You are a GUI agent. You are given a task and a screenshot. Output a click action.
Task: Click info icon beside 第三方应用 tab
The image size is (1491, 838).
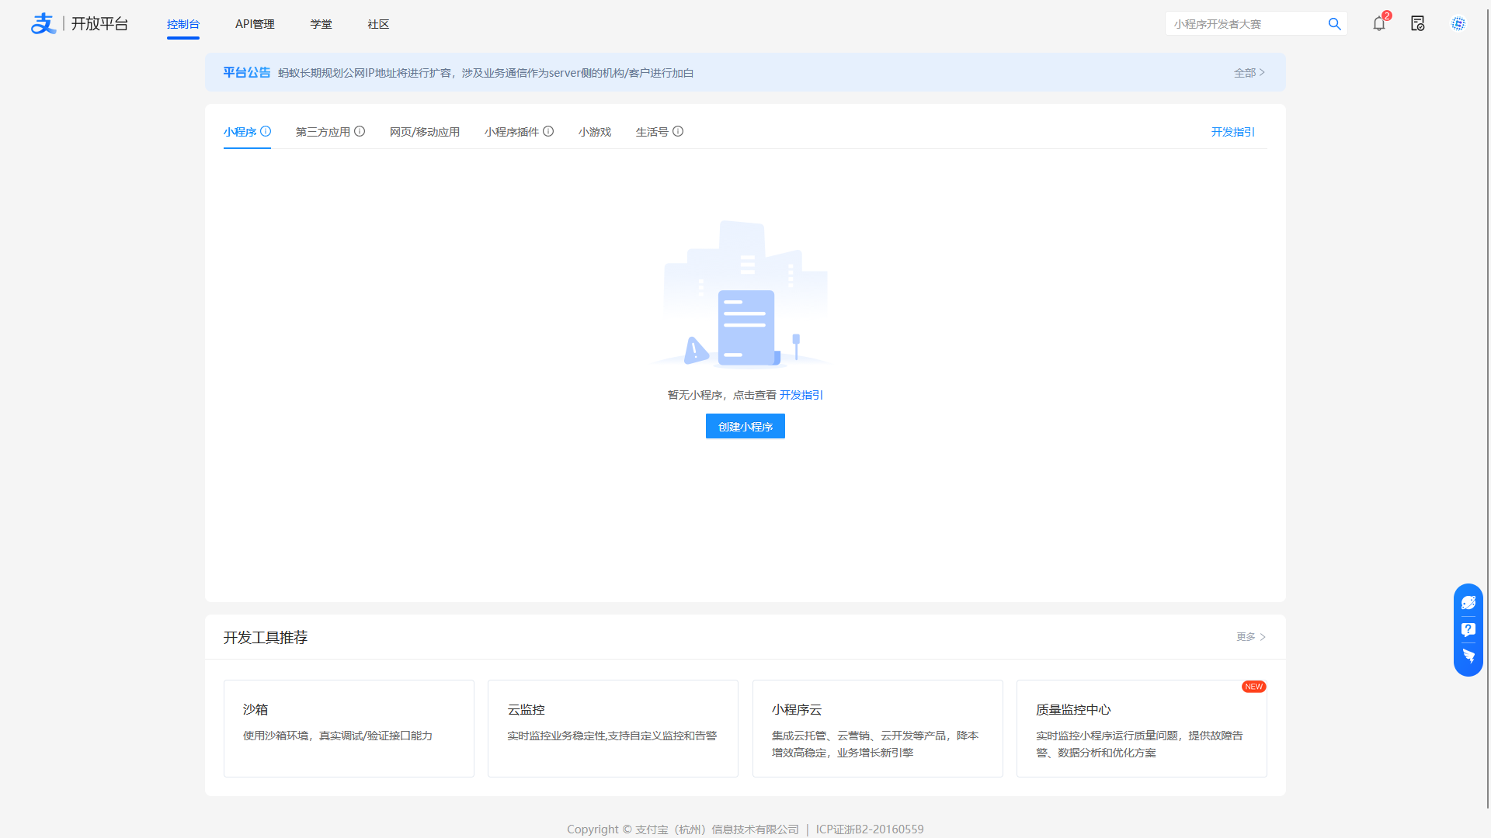360,131
